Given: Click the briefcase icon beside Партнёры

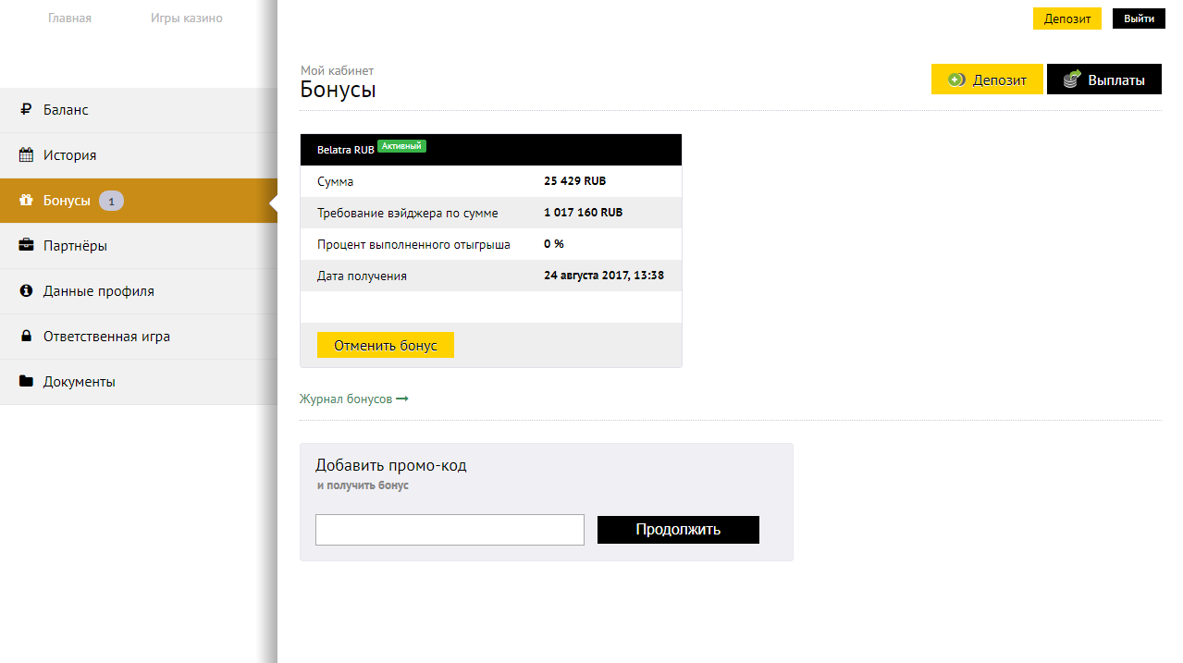Looking at the screenshot, I should (x=26, y=246).
